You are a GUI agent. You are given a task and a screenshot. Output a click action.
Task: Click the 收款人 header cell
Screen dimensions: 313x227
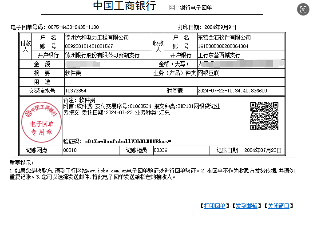click(x=158, y=46)
